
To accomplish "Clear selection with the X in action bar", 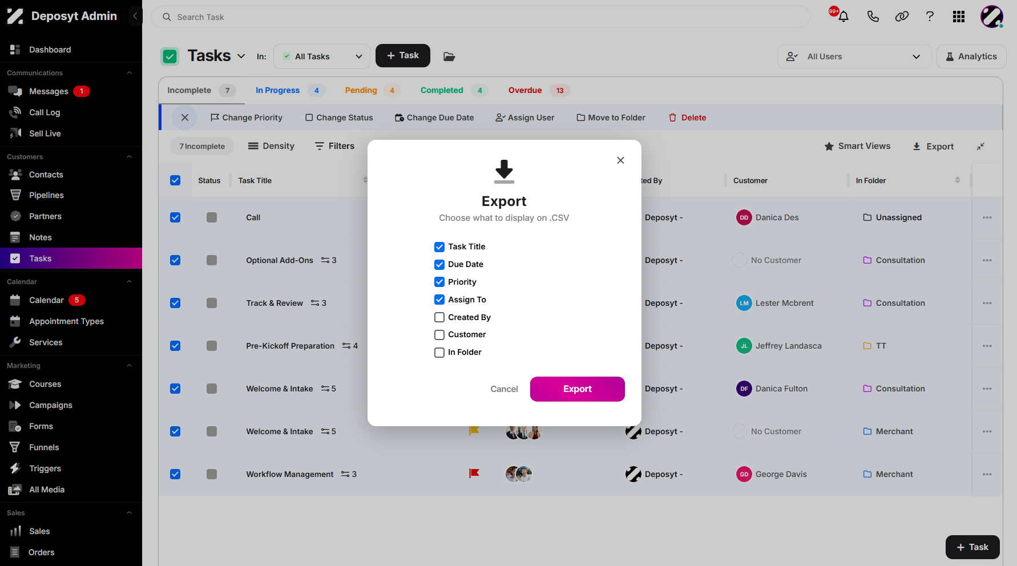I will pos(185,118).
